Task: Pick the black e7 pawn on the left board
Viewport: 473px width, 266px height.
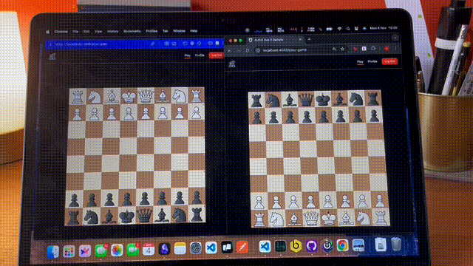Action: point(127,199)
